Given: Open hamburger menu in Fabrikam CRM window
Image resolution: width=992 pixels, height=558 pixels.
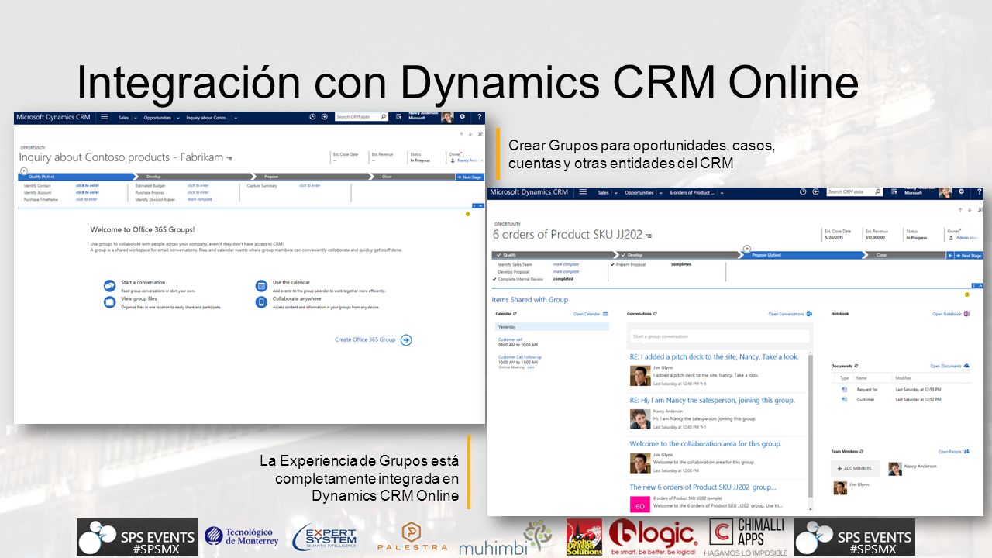Looking at the screenshot, I should click(x=105, y=117).
